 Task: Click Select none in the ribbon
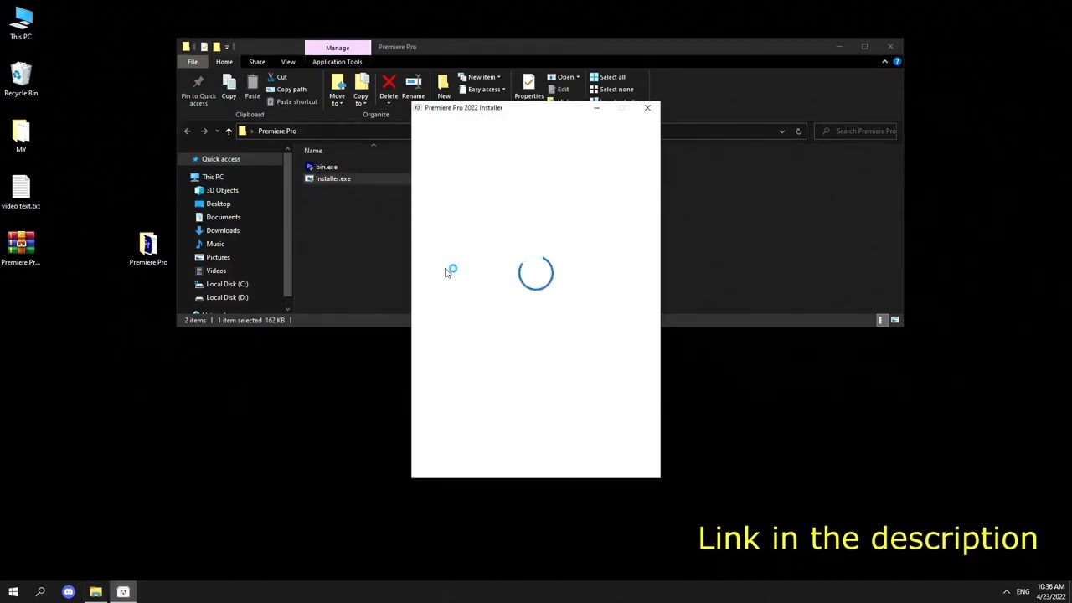(x=611, y=90)
